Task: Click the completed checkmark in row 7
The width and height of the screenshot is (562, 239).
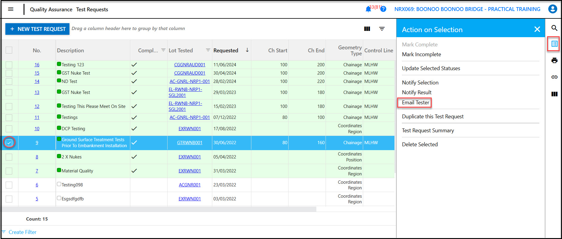Action: point(134,171)
